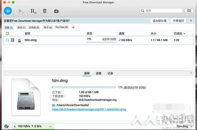Click the start all downloads play icon
Screen dimensions: 197x130
tap(21, 11)
